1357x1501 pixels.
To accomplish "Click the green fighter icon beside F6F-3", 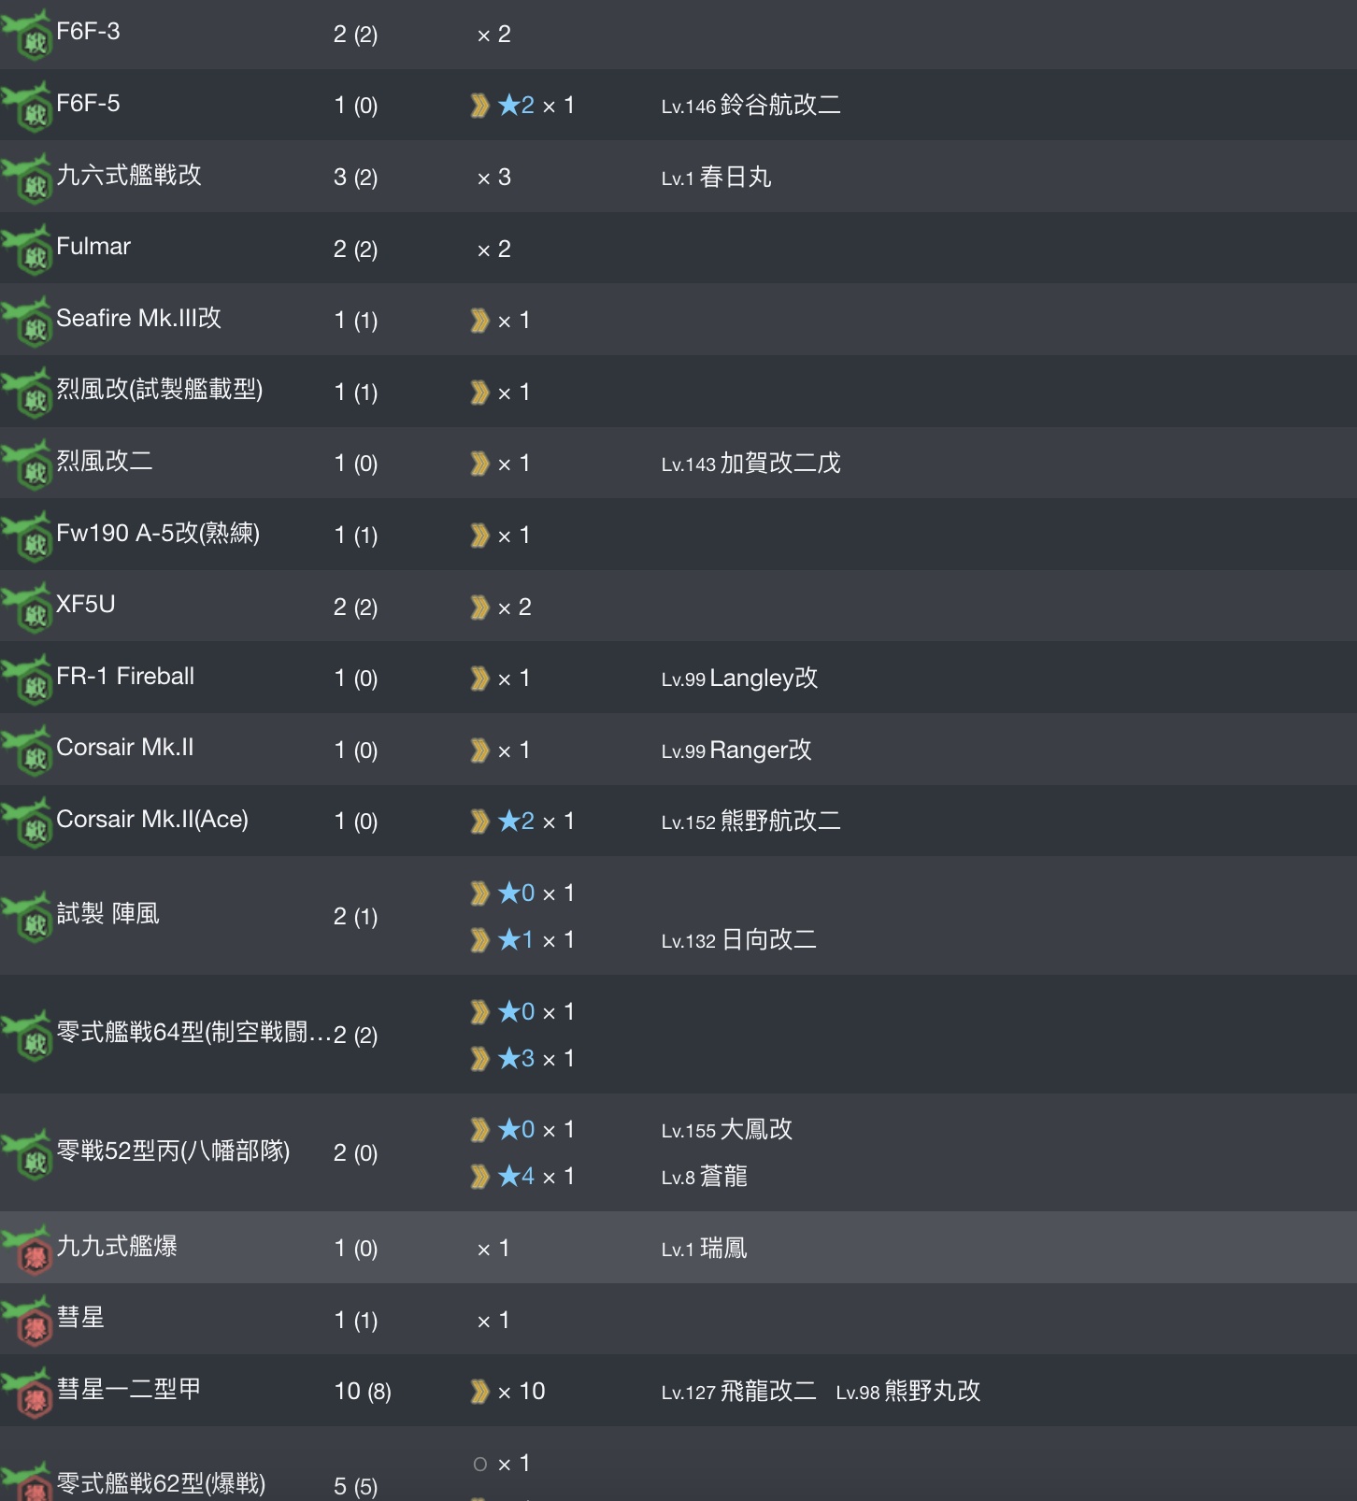I will point(27,34).
